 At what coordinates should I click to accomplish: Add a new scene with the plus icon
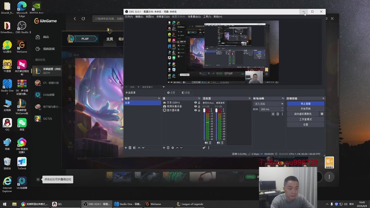click(126, 147)
